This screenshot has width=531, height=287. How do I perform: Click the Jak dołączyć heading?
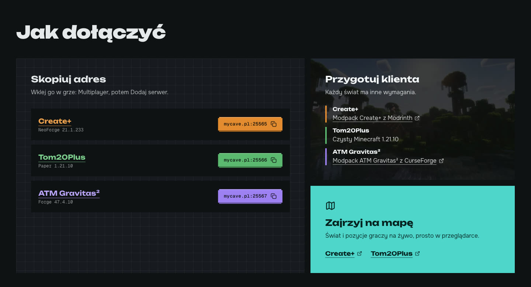point(91,33)
